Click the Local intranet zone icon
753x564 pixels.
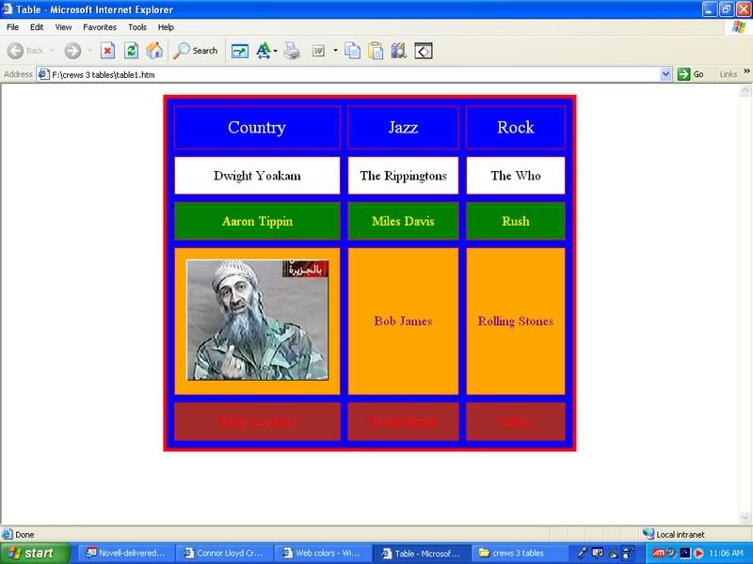[x=649, y=534]
